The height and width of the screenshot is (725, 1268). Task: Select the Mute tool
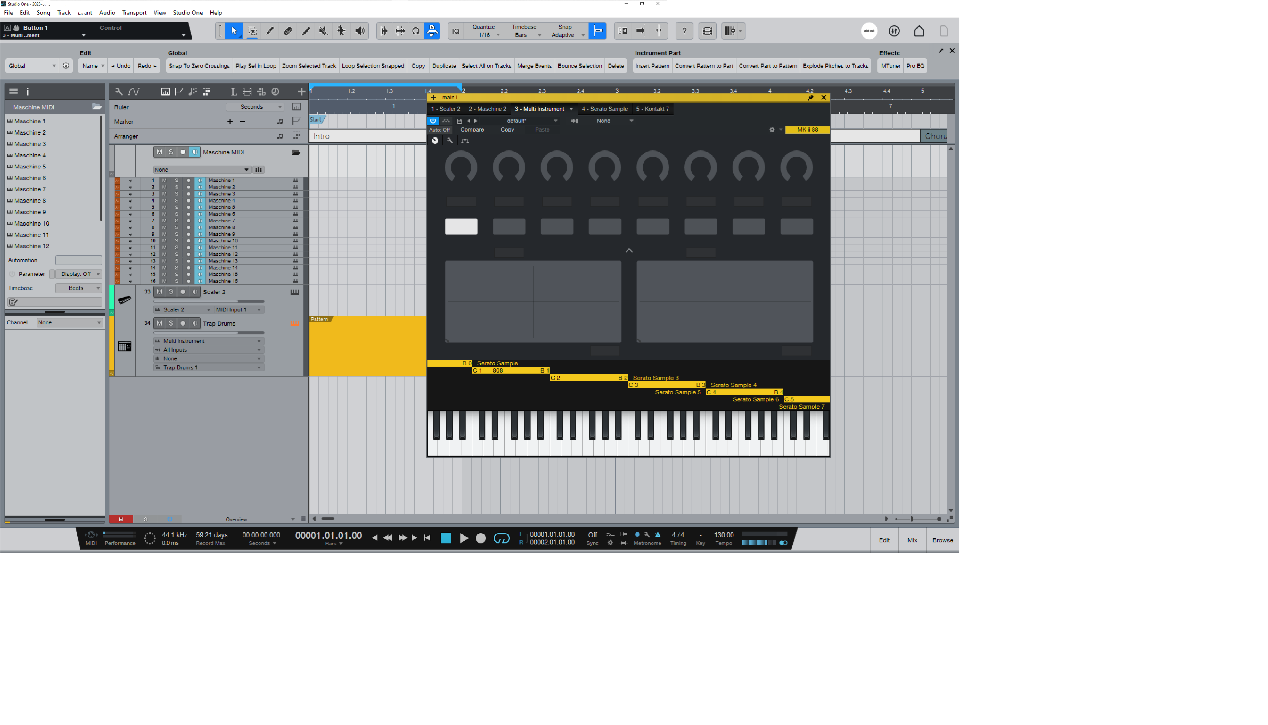point(323,31)
